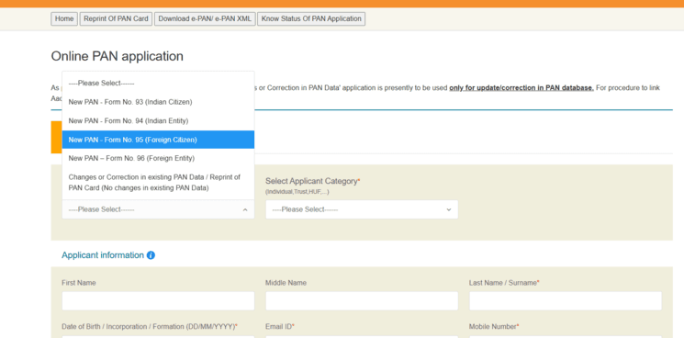Click the Mobile Number label
This screenshot has width=684, height=338.
[494, 326]
